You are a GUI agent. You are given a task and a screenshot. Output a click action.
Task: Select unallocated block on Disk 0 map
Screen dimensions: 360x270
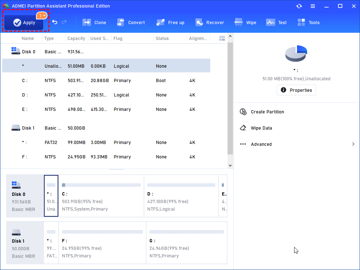[51, 196]
